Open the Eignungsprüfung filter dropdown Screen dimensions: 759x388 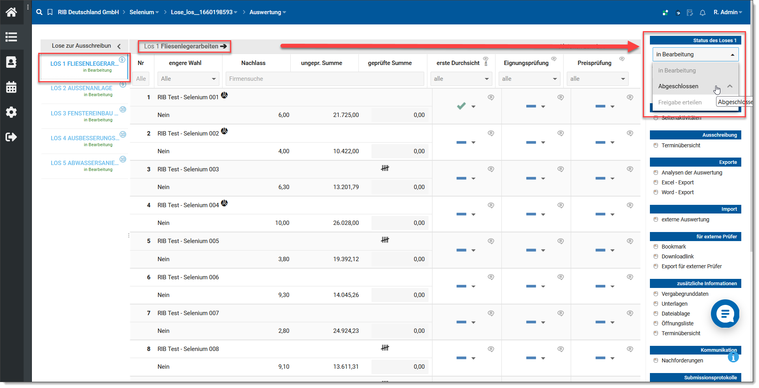pos(529,79)
